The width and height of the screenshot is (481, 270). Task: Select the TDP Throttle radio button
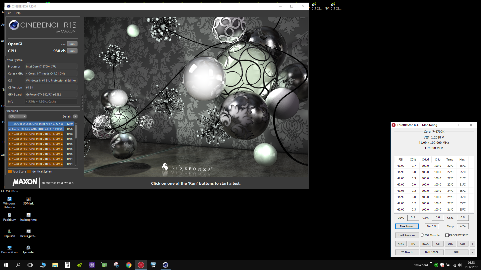coord(422,235)
